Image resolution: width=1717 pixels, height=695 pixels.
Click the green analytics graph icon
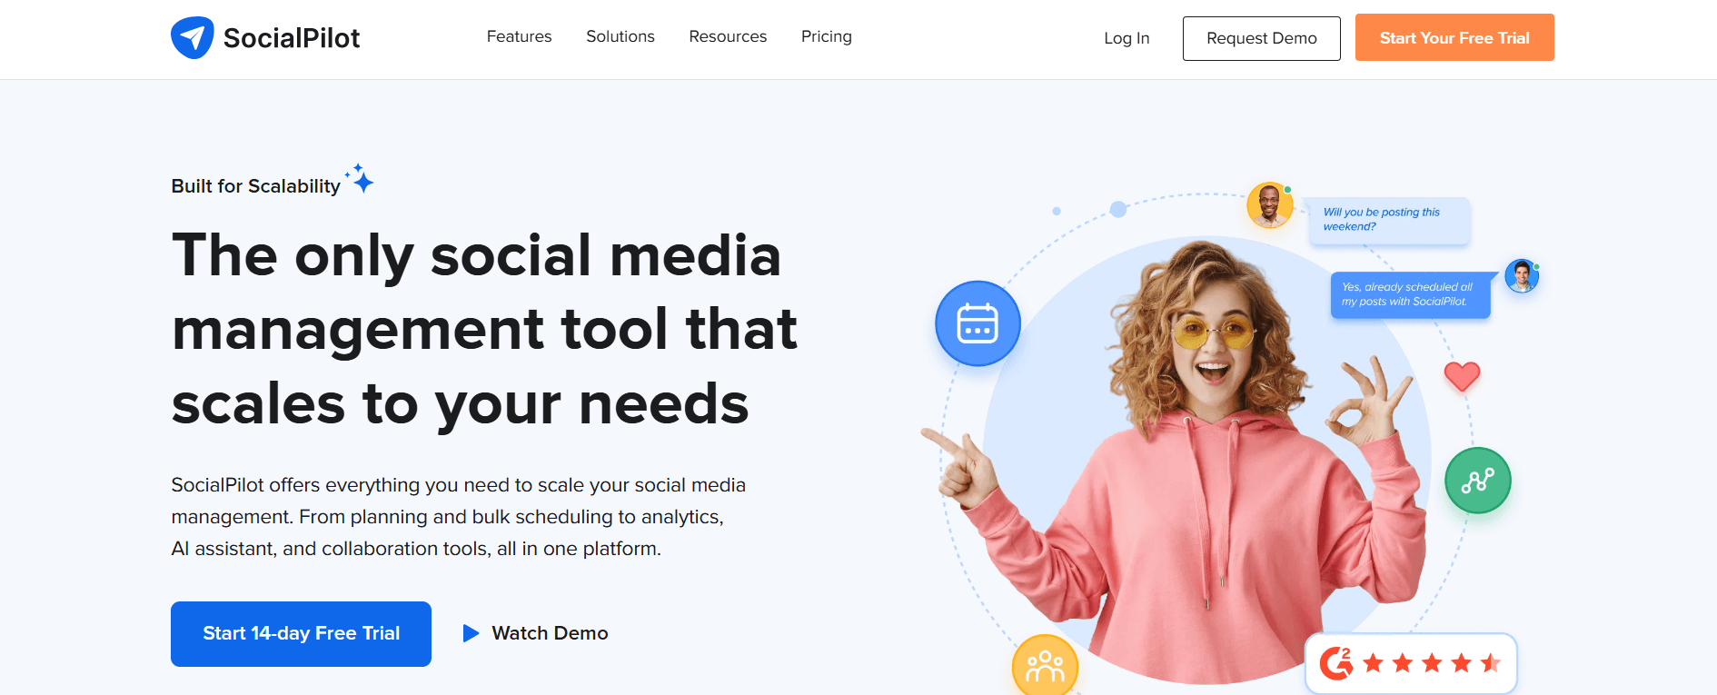click(x=1478, y=481)
